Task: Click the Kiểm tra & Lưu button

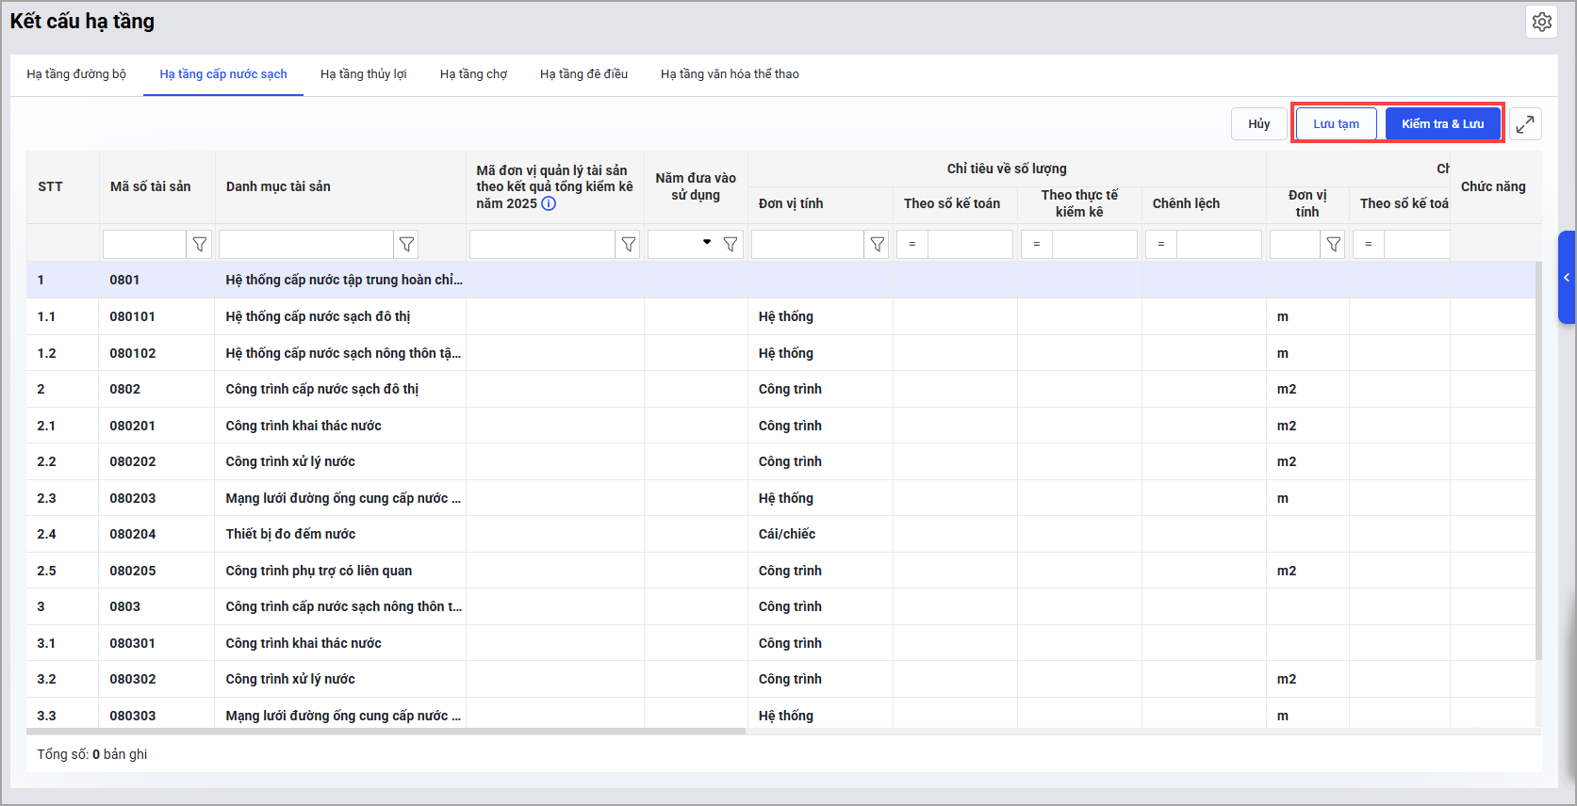Action: click(1442, 124)
